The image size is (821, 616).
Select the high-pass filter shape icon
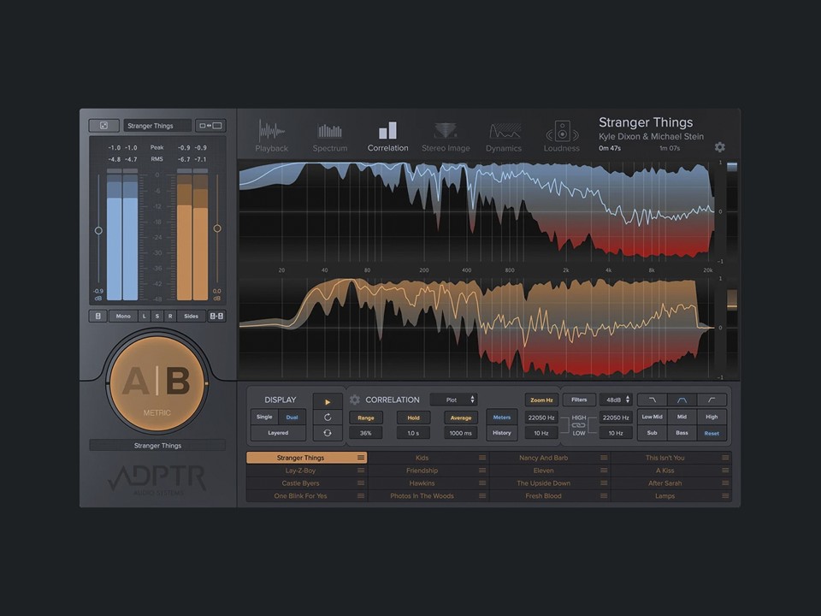[712, 400]
